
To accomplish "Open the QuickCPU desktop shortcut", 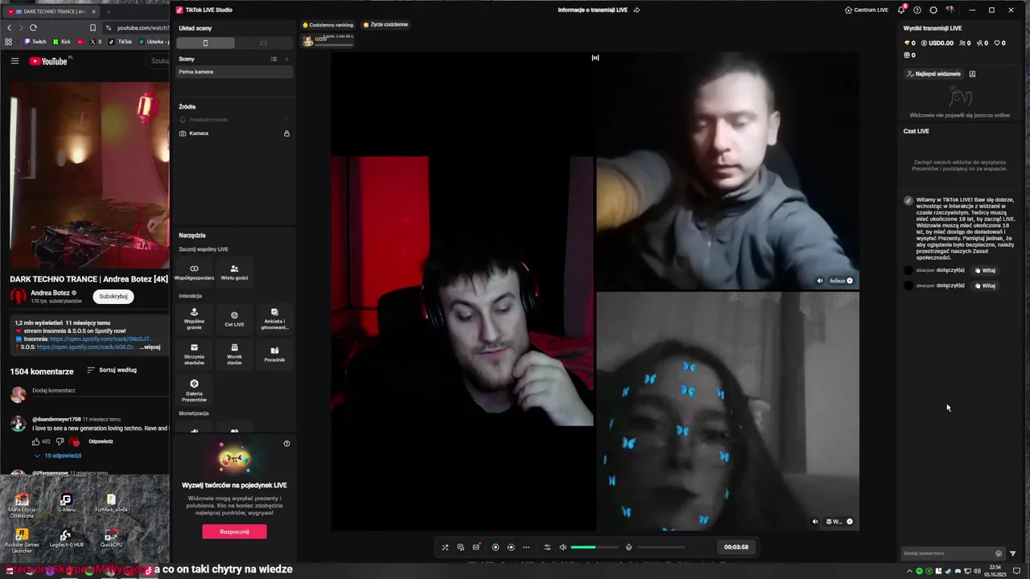I will tap(111, 537).
